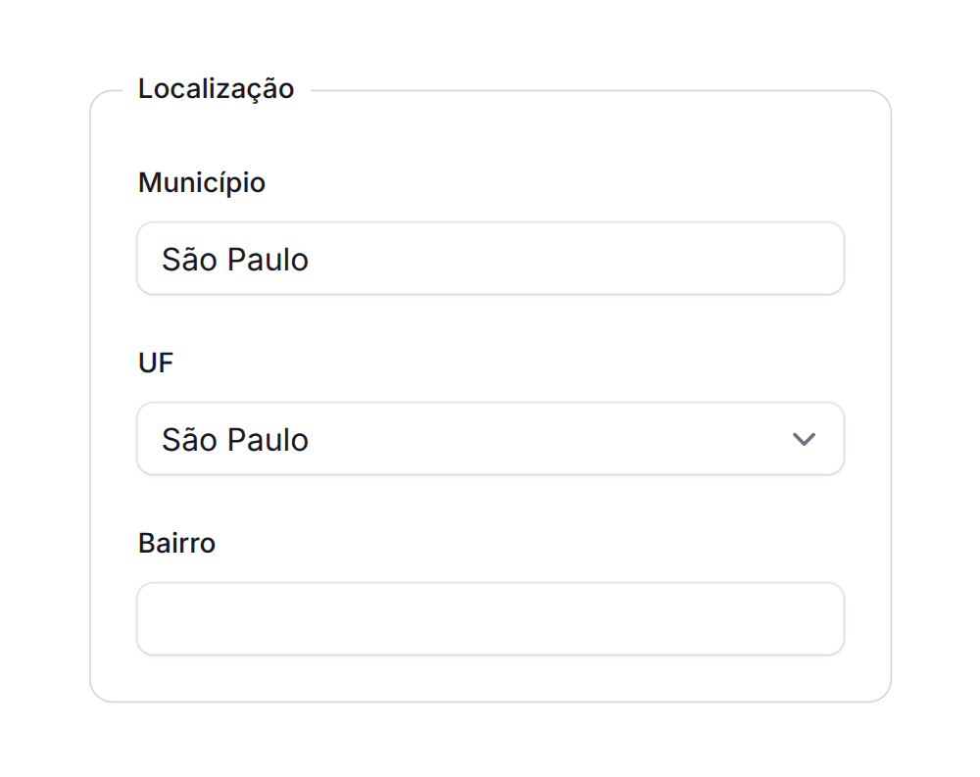Screen dimensions: 980x777
Task: Click the Município field label
Action: pyautogui.click(x=202, y=183)
